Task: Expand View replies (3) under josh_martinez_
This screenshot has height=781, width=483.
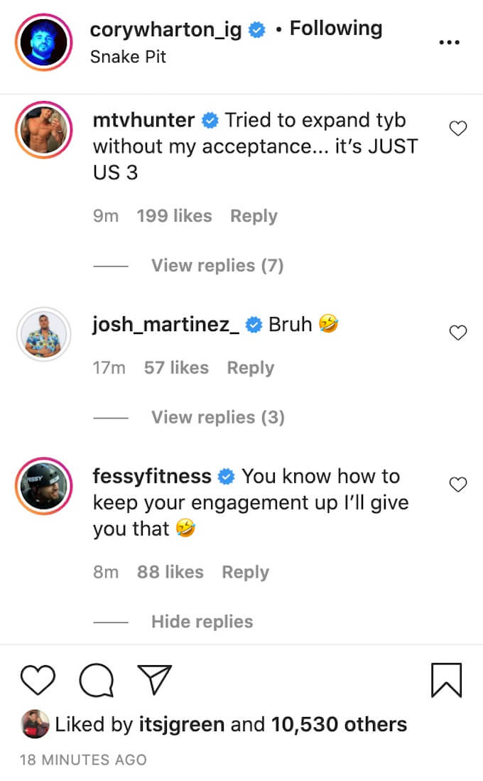Action: point(217,417)
